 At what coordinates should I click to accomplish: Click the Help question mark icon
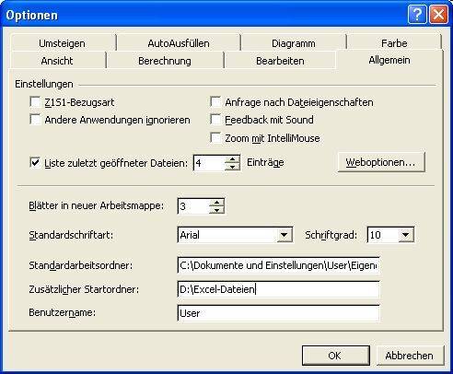[417, 15]
